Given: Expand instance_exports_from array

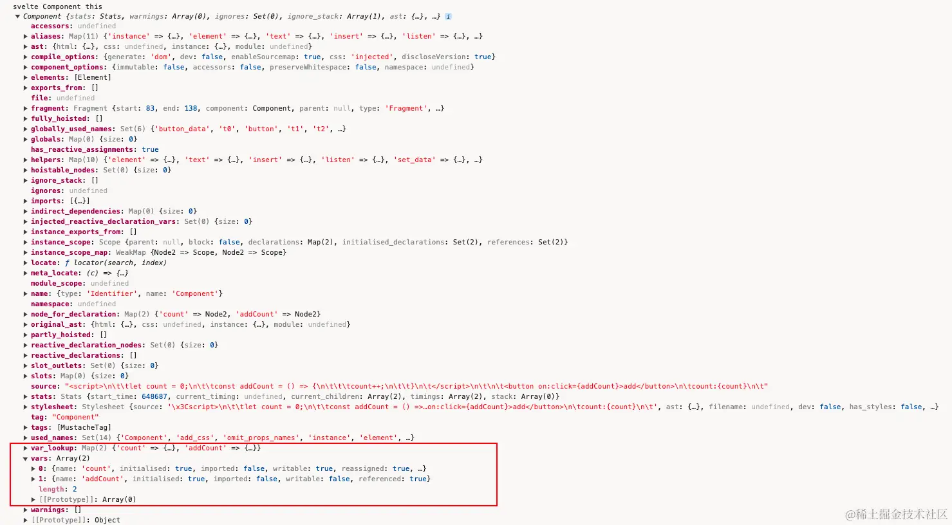Looking at the screenshot, I should pyautogui.click(x=25, y=232).
